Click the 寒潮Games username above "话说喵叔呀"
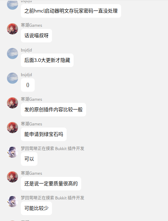This screenshot has width=168, height=221. (x=31, y=25)
